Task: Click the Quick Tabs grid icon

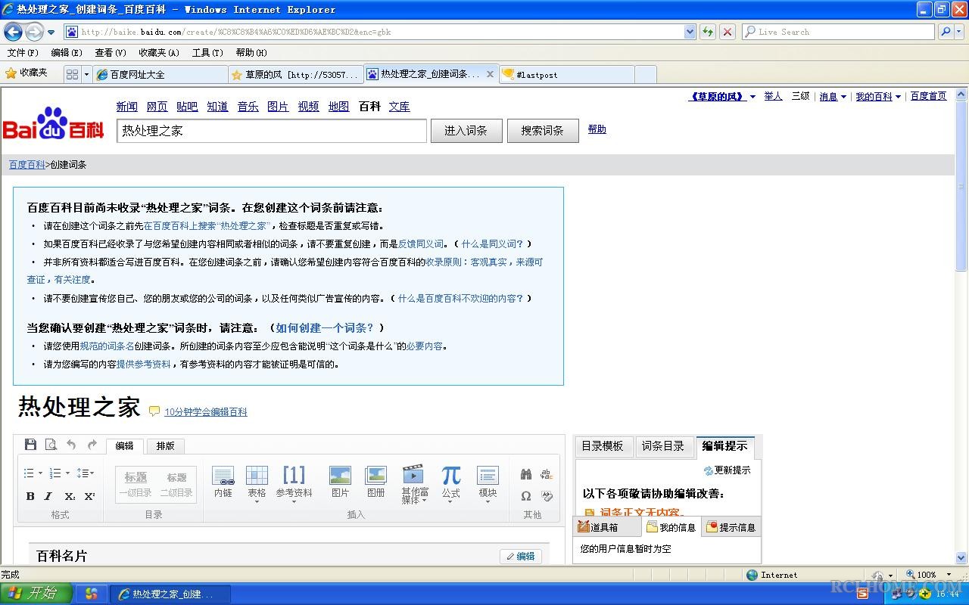Action: tap(72, 74)
